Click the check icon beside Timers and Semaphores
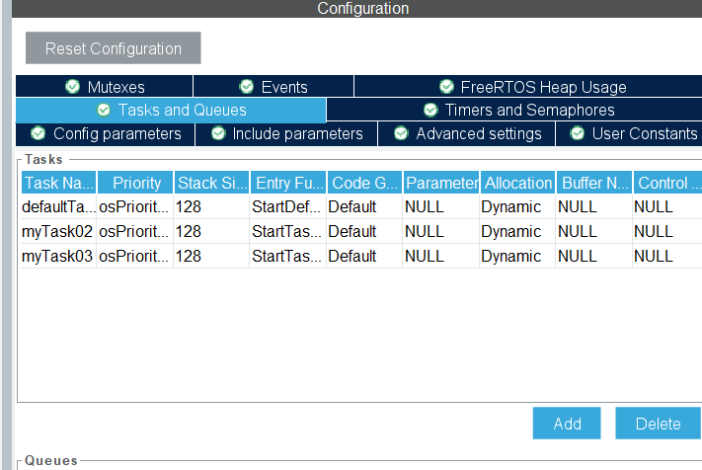Viewport: 702px width, 470px height. tap(430, 111)
